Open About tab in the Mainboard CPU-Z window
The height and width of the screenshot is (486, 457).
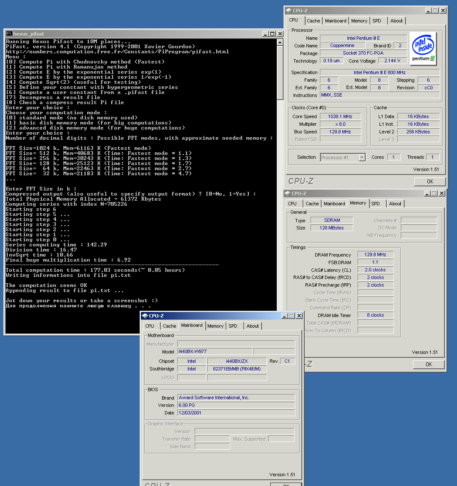(253, 326)
